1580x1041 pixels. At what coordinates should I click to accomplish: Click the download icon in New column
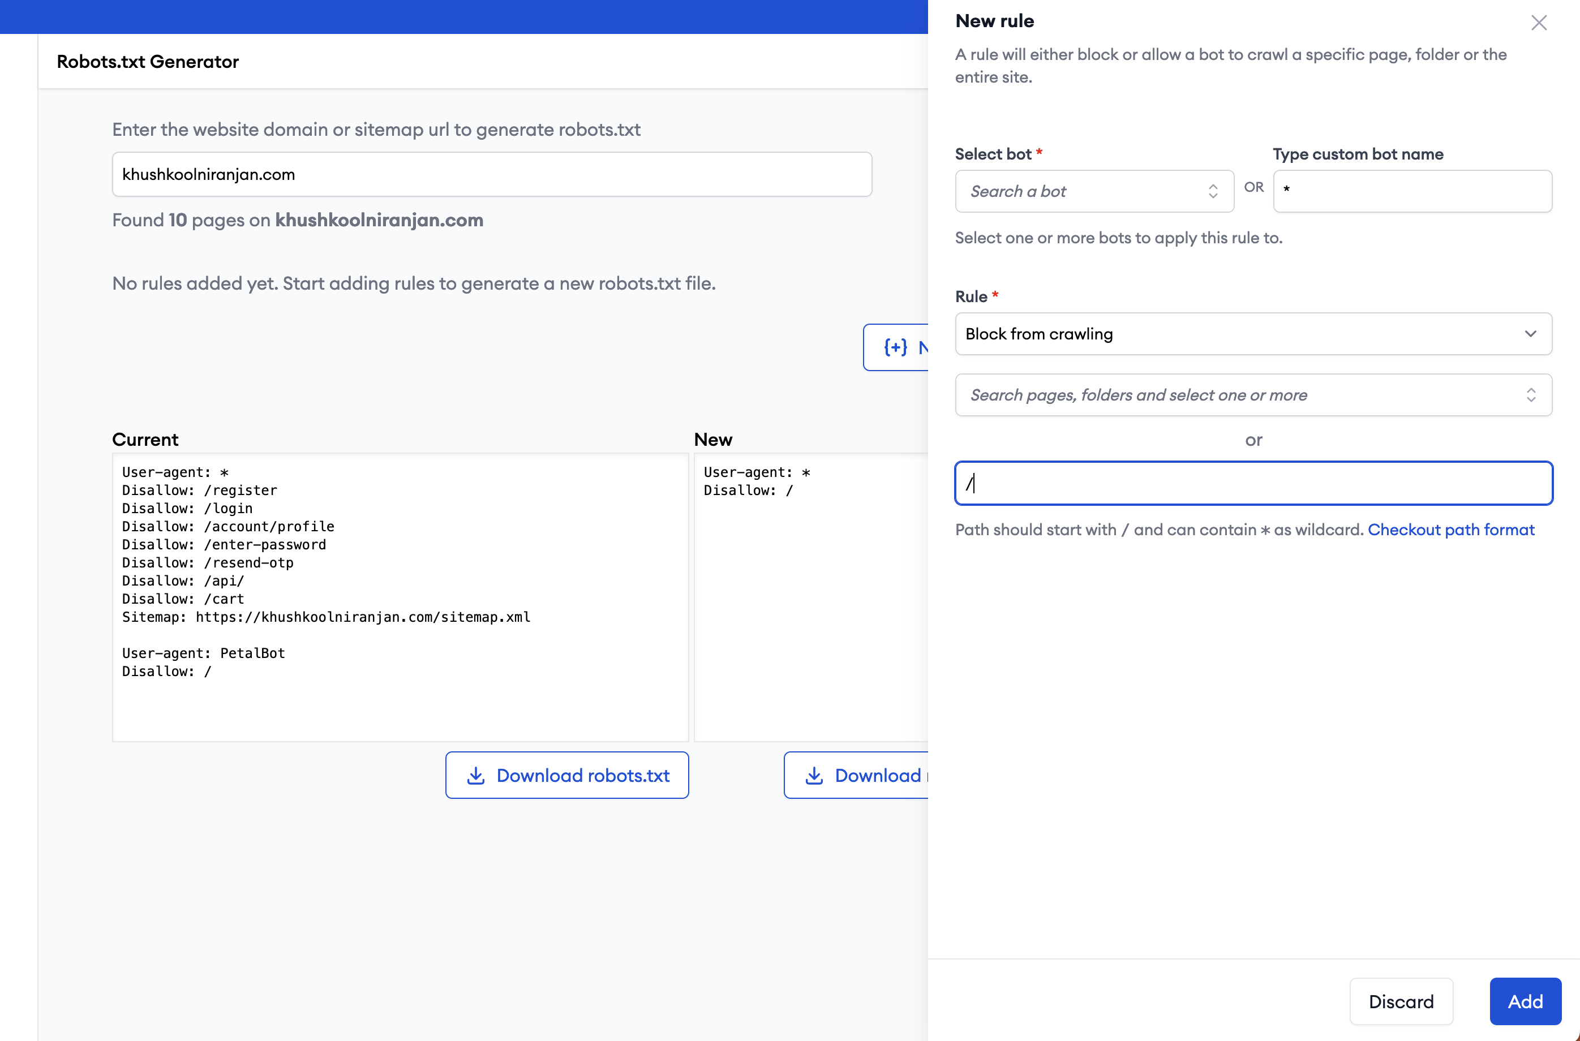coord(814,776)
